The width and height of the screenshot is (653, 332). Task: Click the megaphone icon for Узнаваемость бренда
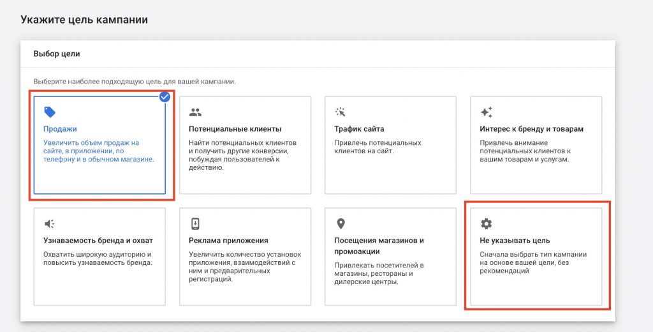pyautogui.click(x=50, y=224)
